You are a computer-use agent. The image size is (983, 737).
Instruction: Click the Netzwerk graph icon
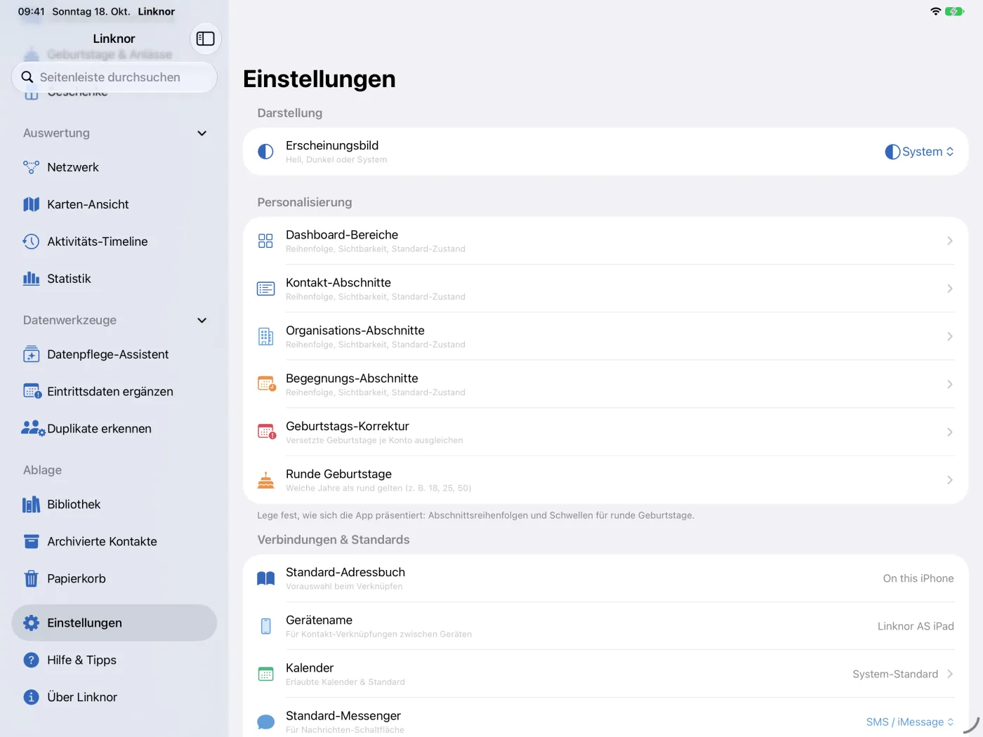point(31,167)
